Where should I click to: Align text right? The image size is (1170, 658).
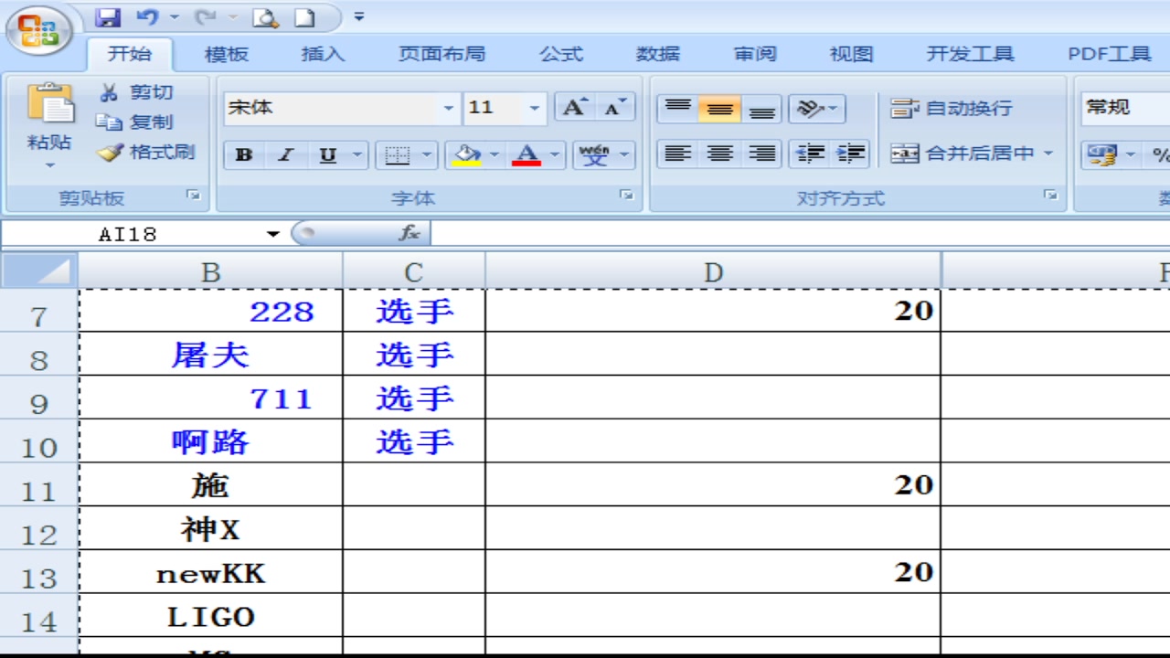[761, 154]
